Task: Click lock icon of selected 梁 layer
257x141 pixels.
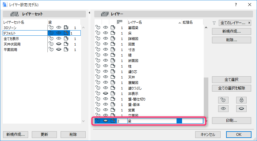Action: coord(98,121)
